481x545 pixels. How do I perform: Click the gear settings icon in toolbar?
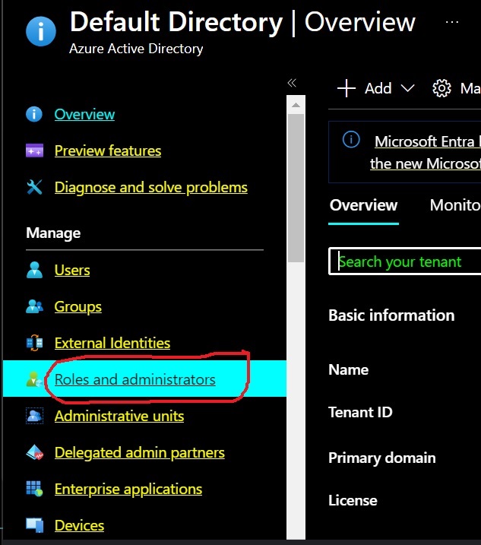coord(441,88)
